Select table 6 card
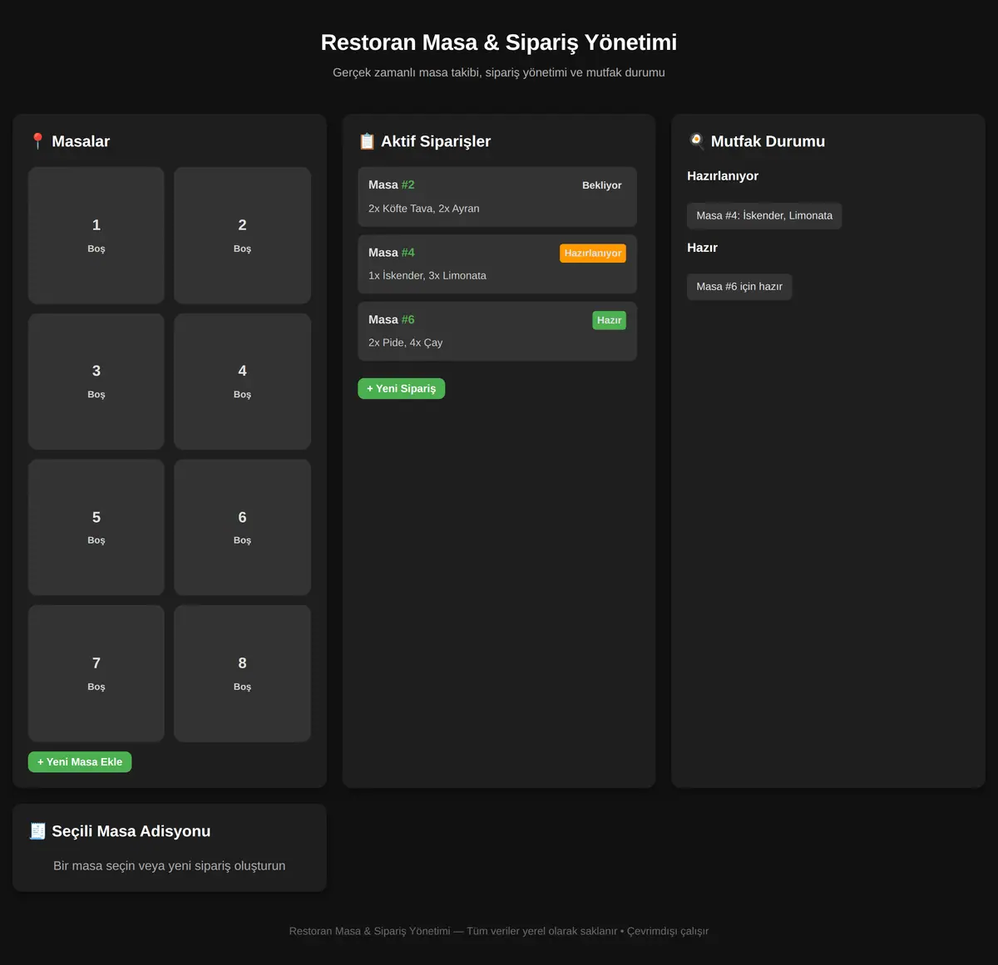 242,528
